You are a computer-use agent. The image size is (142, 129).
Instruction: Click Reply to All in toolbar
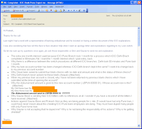[18, 11]
